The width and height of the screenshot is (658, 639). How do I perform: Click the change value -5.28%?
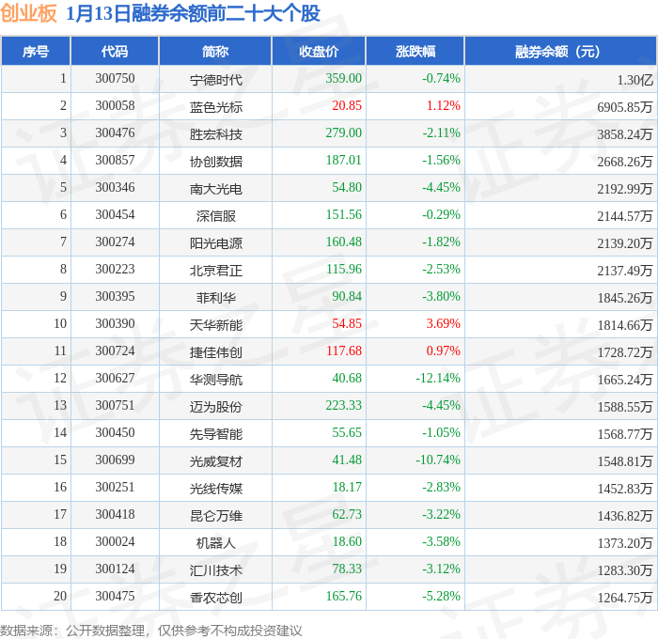(441, 597)
